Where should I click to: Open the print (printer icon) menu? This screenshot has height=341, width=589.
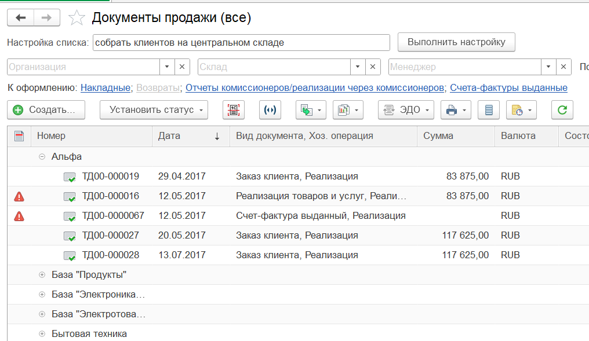pyautogui.click(x=456, y=109)
